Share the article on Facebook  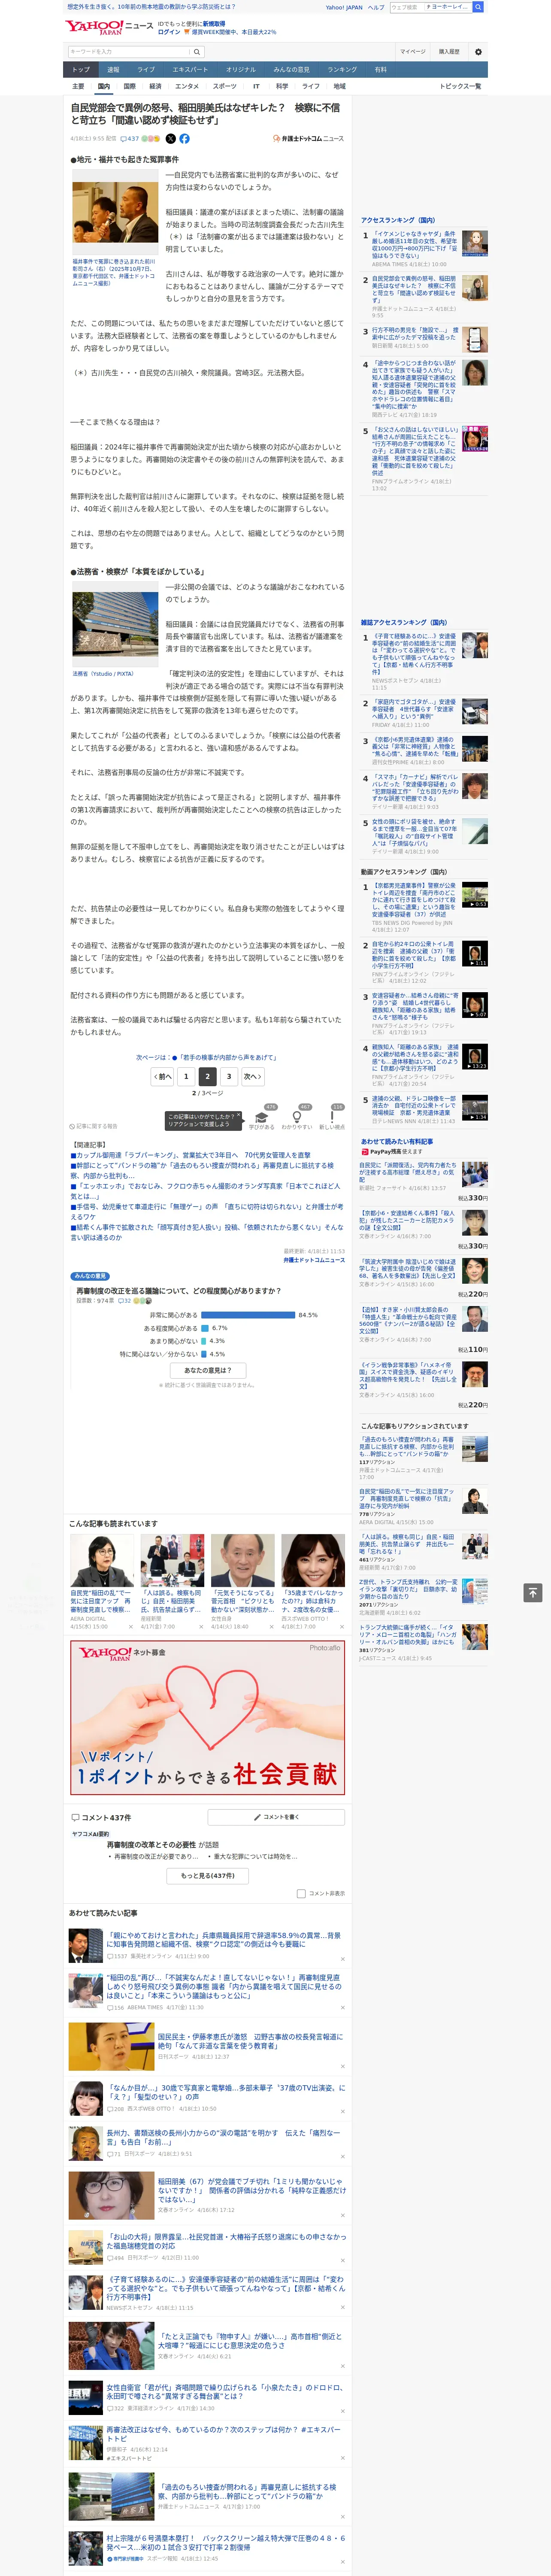pyautogui.click(x=184, y=139)
